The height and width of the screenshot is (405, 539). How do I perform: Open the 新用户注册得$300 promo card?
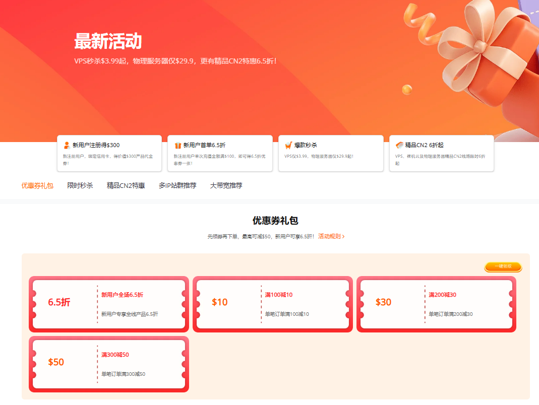109,153
